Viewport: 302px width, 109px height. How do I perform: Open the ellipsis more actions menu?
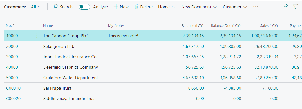[256, 7]
